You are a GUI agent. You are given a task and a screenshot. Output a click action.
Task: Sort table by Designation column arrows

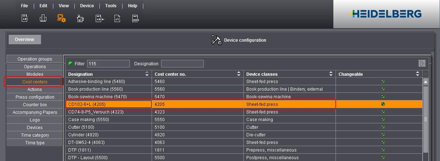coord(147,74)
